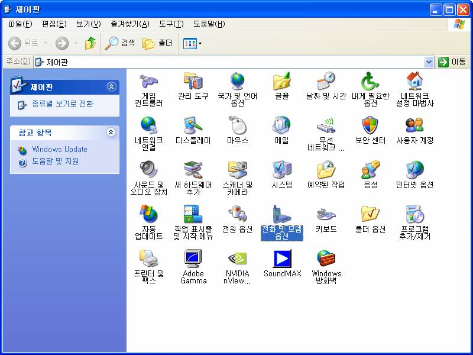Screen dimensions: 473x355
Task: Open 보안 센터 shield icon
Action: (370, 125)
